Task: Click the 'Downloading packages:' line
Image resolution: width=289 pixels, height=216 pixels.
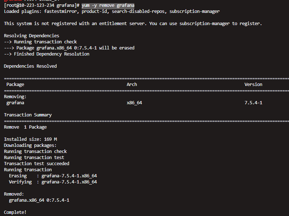Action: (30, 145)
